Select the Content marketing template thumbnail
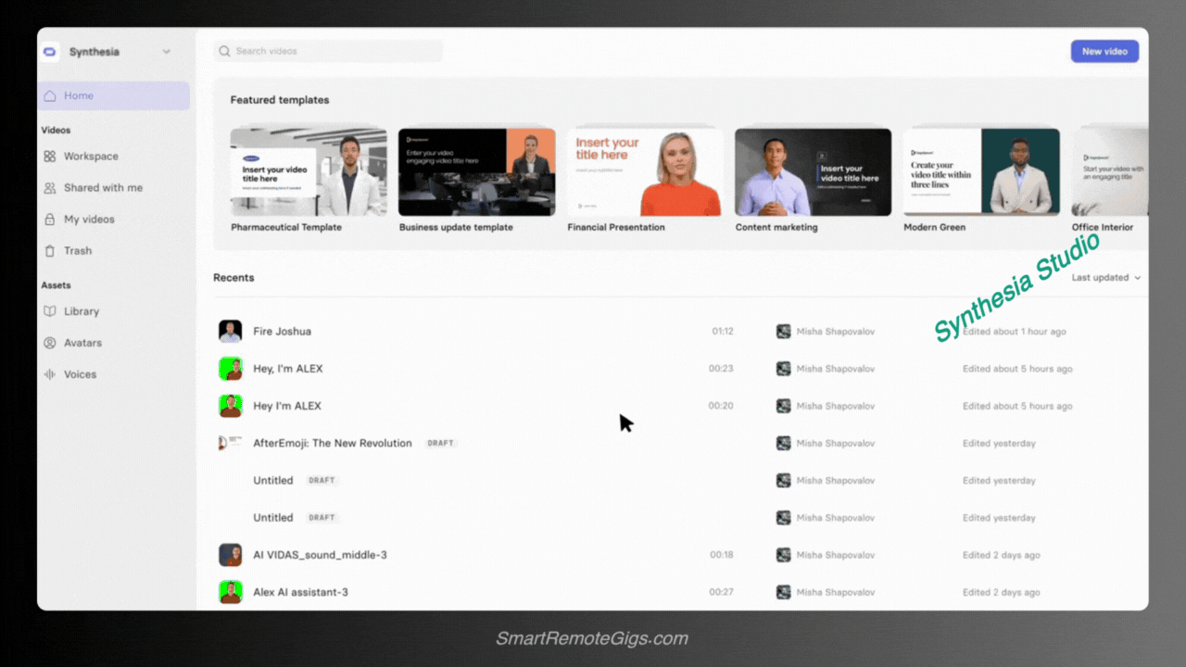 (x=814, y=172)
